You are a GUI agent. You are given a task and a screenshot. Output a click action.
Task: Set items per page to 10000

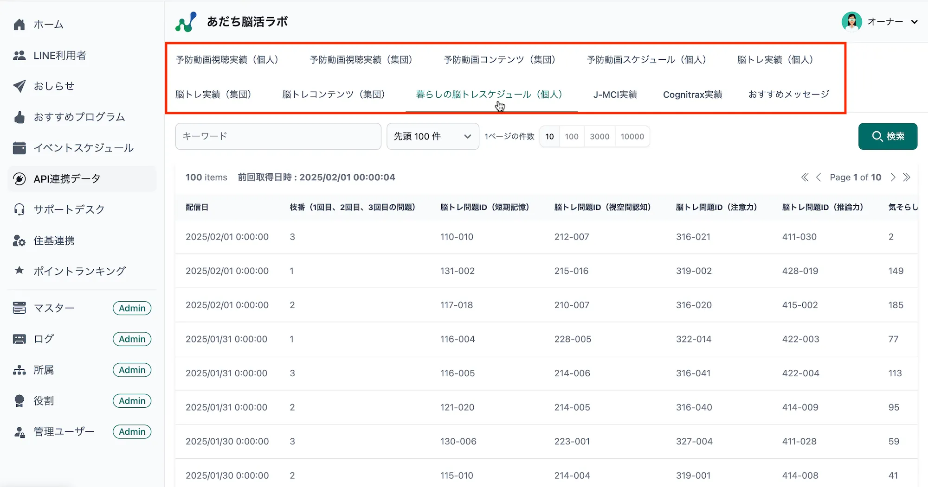tap(632, 136)
